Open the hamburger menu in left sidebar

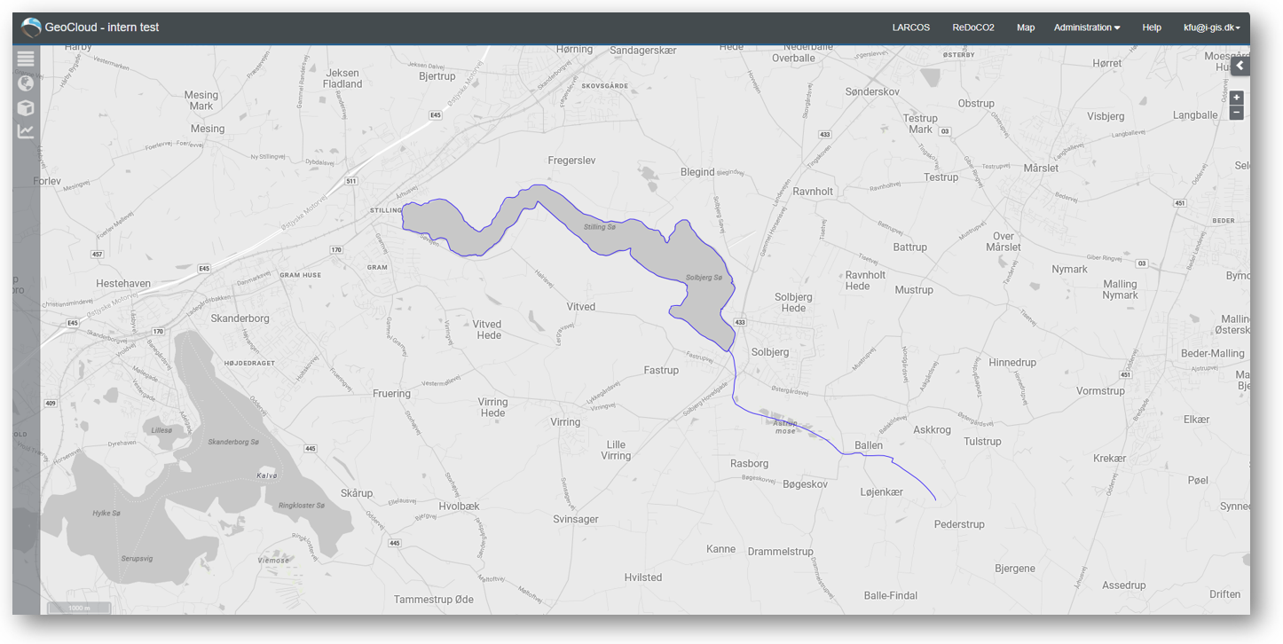(26, 59)
